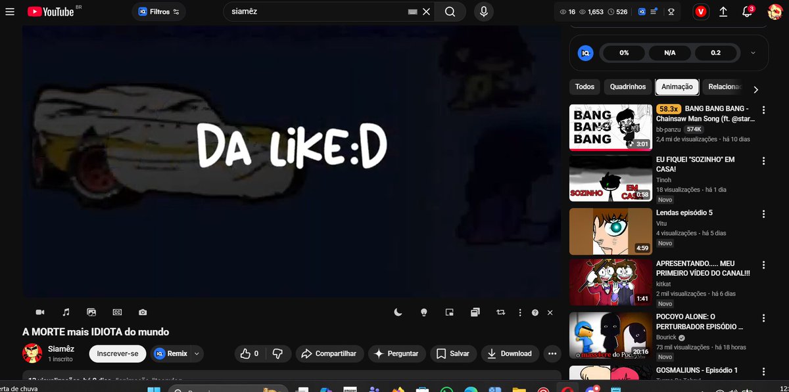The width and height of the screenshot is (789, 392).
Task: Click the Remix button
Action: pos(170,353)
